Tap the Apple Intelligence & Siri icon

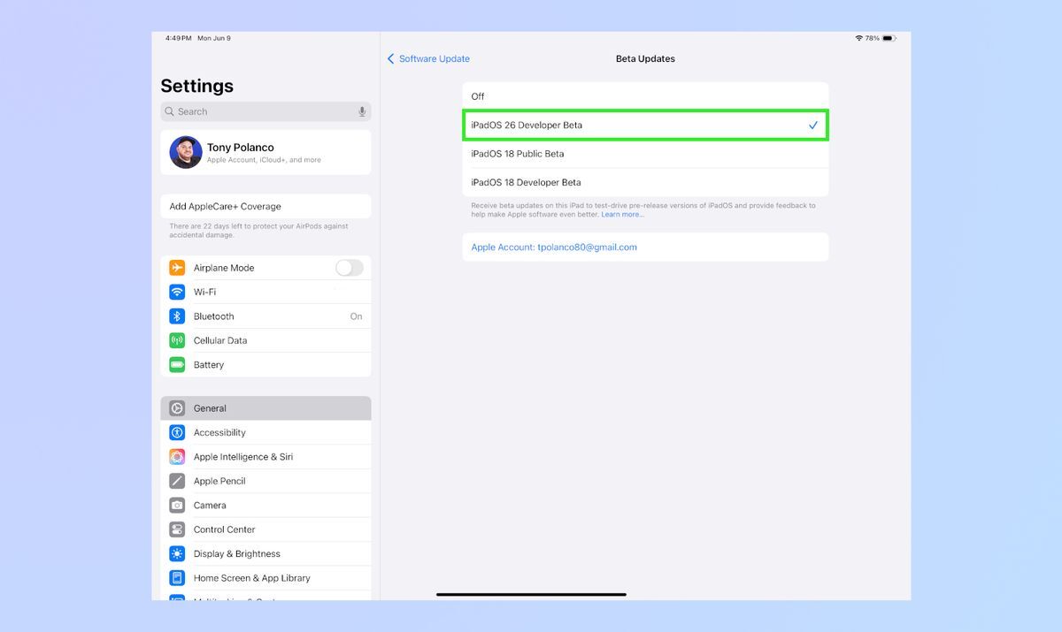(177, 457)
